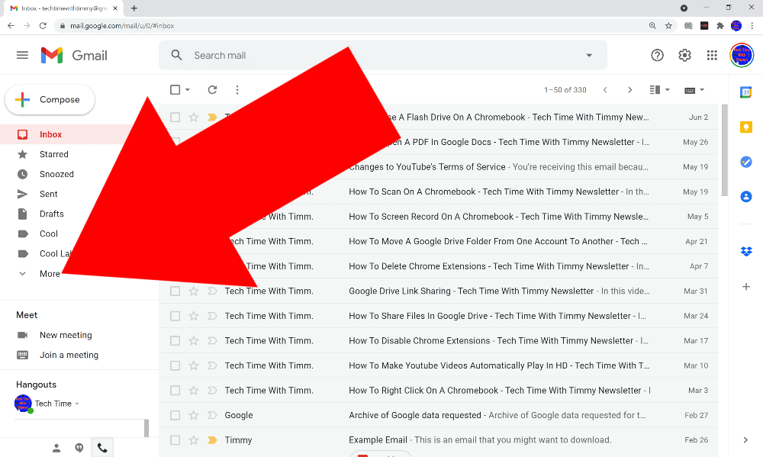Open Settings gear icon
This screenshot has height=457, width=763.
point(684,56)
